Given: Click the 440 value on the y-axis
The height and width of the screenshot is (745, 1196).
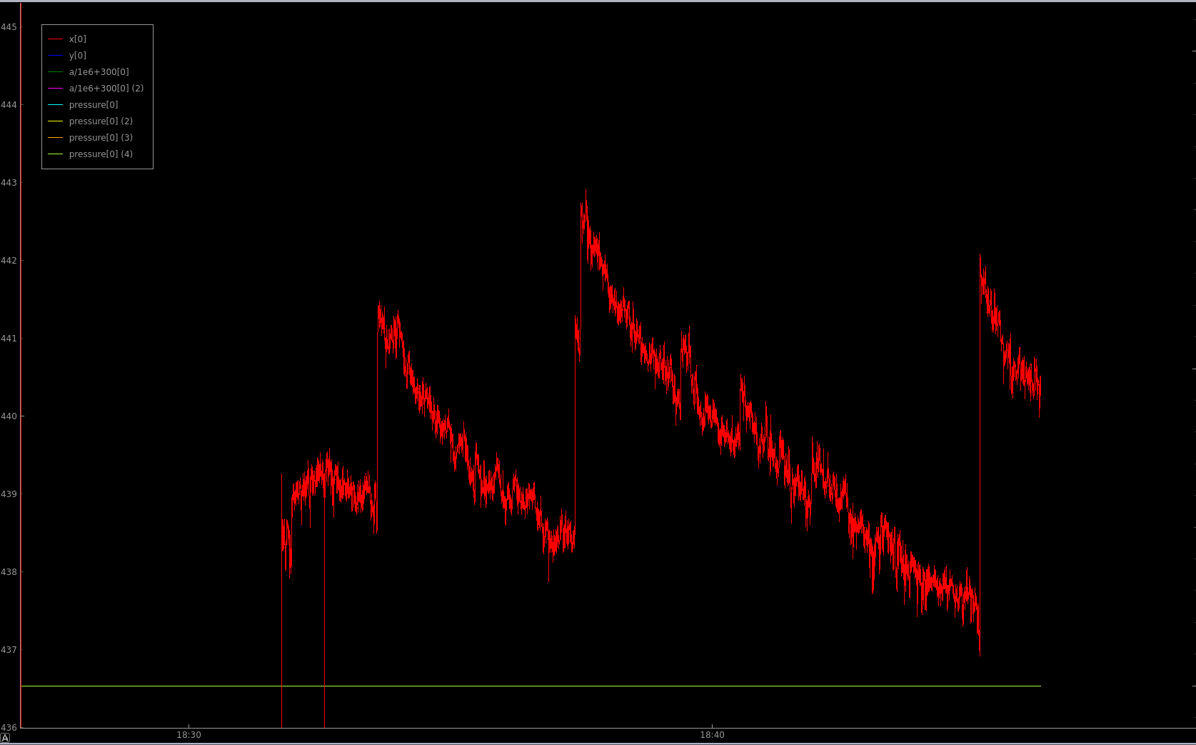Looking at the screenshot, I should pyautogui.click(x=9, y=416).
